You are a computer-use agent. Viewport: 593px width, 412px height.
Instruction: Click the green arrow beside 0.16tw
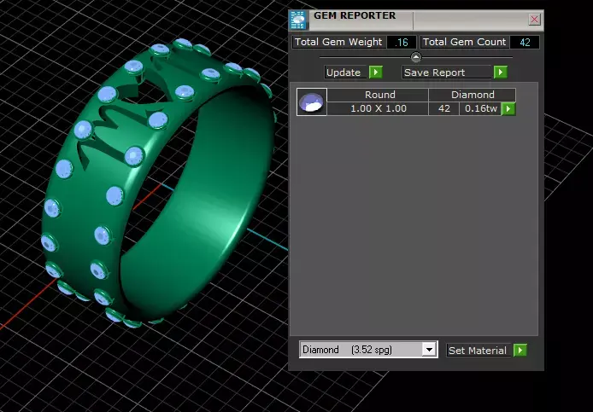pyautogui.click(x=508, y=109)
